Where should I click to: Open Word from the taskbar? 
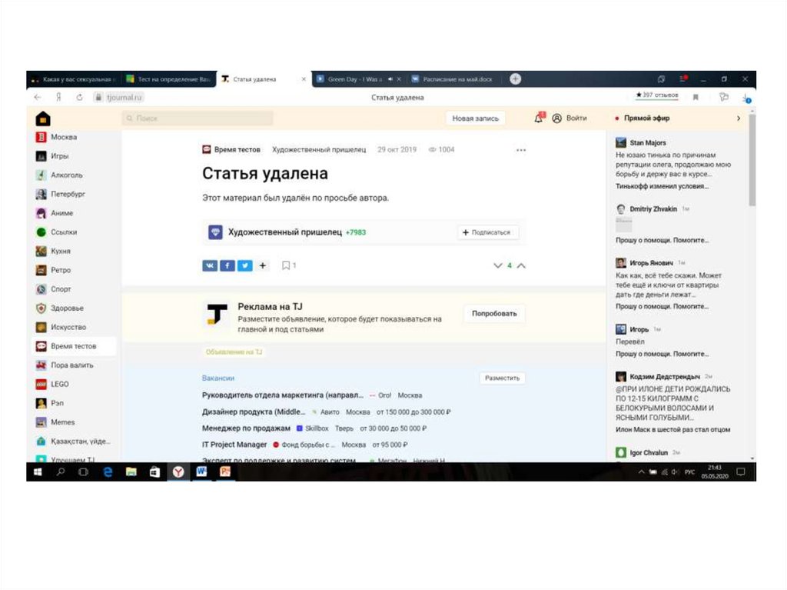point(201,472)
